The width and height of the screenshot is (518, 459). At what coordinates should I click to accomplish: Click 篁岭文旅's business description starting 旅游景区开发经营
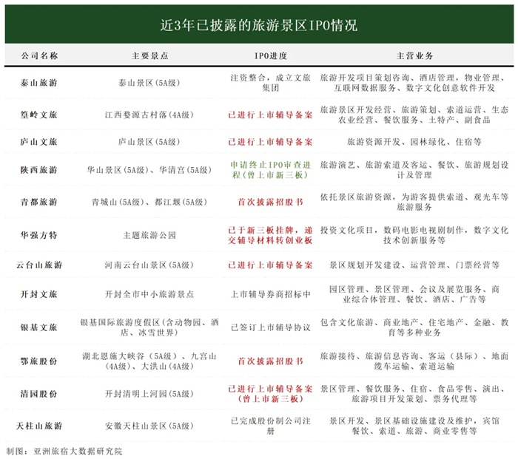(414, 115)
